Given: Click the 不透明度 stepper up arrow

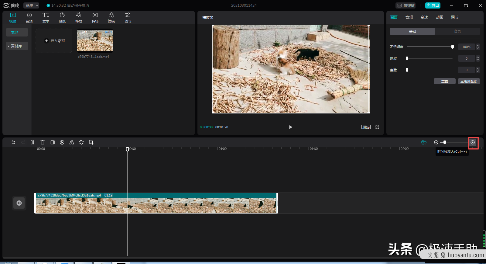Looking at the screenshot, I should (x=478, y=46).
